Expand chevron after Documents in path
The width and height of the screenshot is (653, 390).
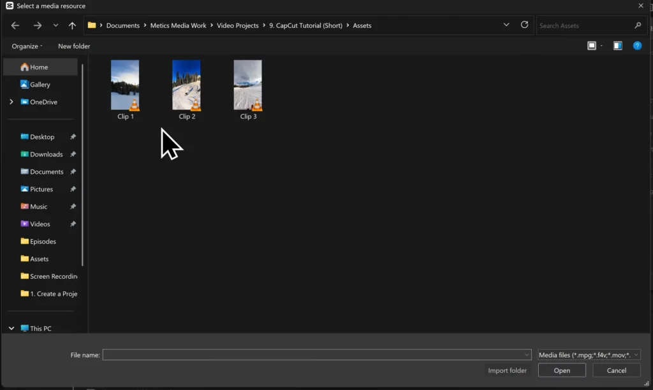tap(145, 25)
